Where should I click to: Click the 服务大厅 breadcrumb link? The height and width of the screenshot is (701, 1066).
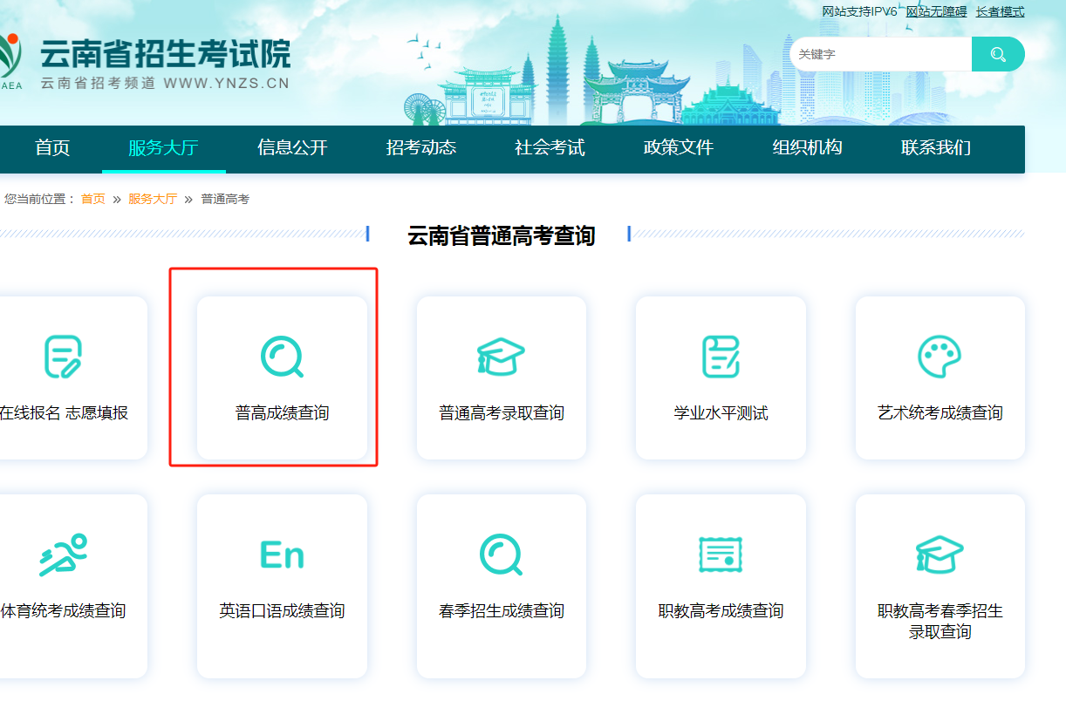(153, 199)
